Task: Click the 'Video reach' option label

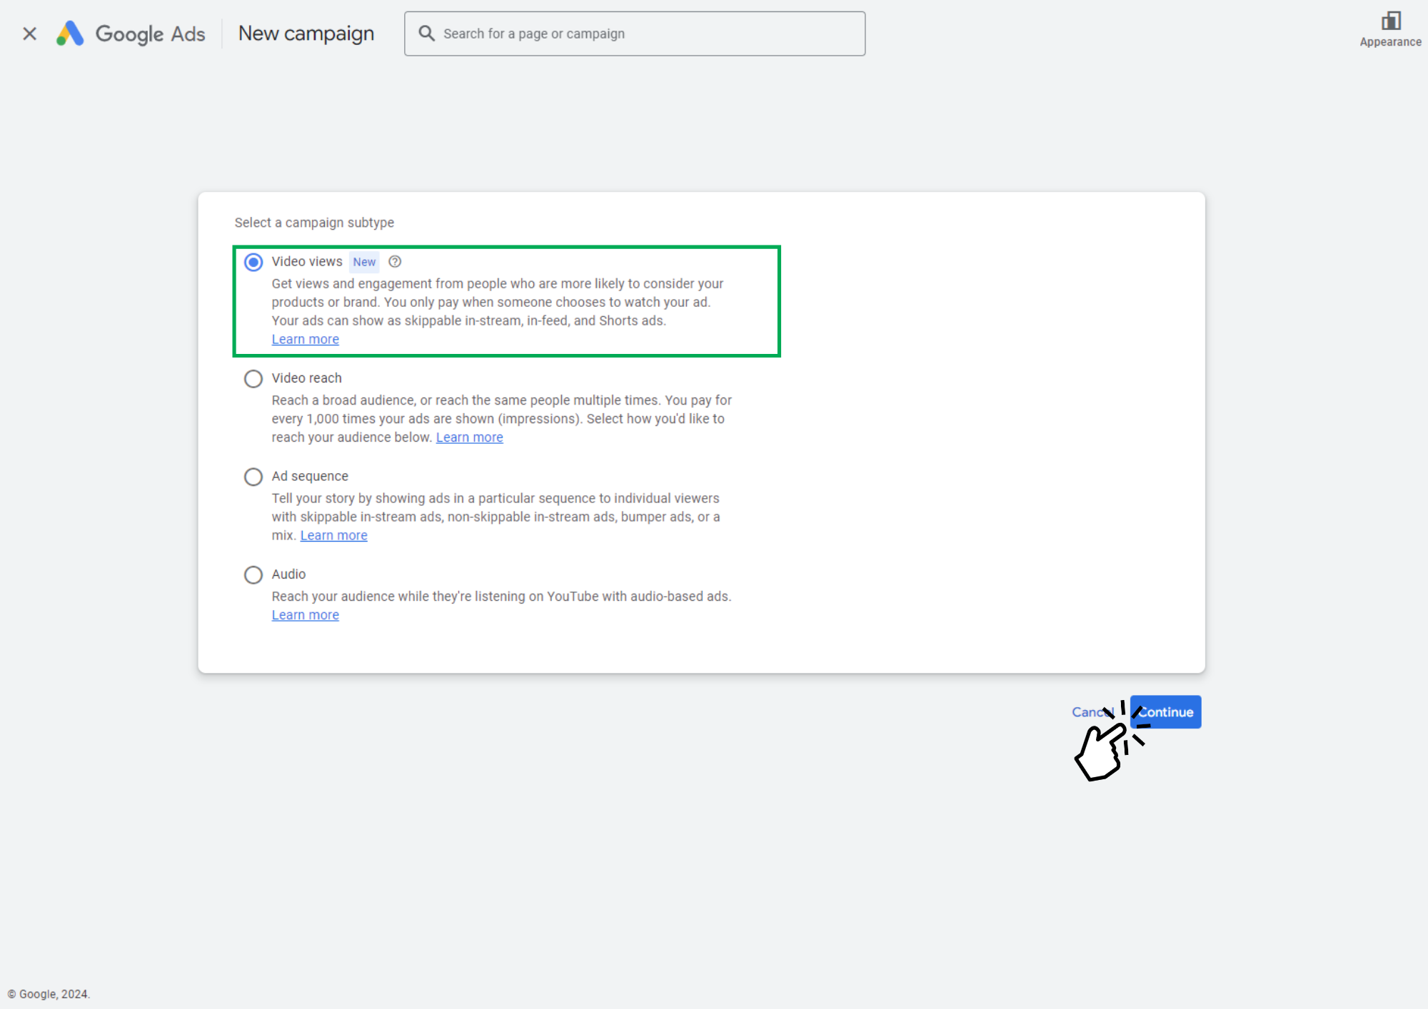Action: [x=306, y=378]
